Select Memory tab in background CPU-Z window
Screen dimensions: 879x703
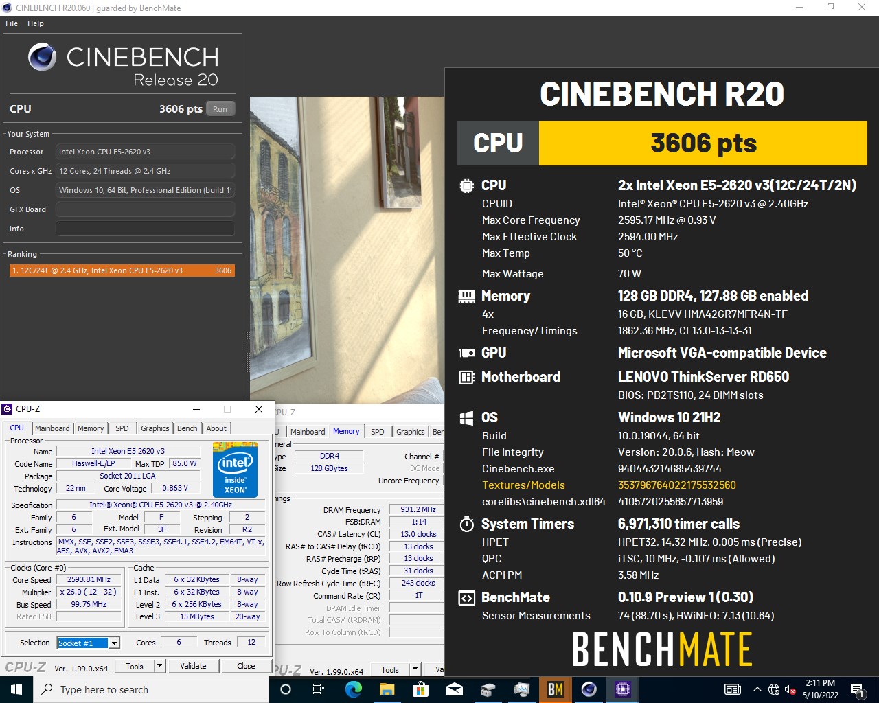click(346, 431)
